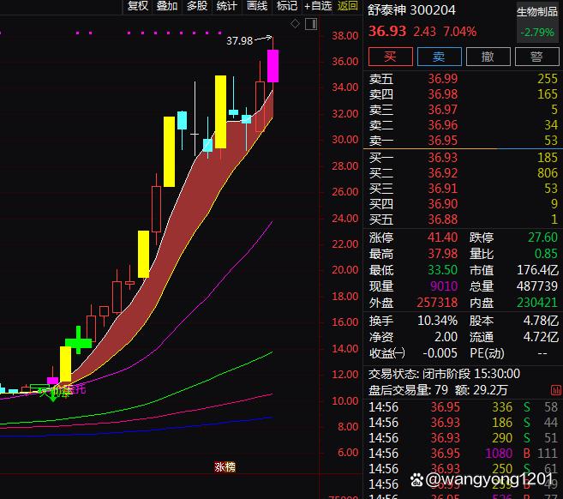Click the diamond marker icon above the chart
This screenshot has width=563, height=499.
(x=295, y=24)
